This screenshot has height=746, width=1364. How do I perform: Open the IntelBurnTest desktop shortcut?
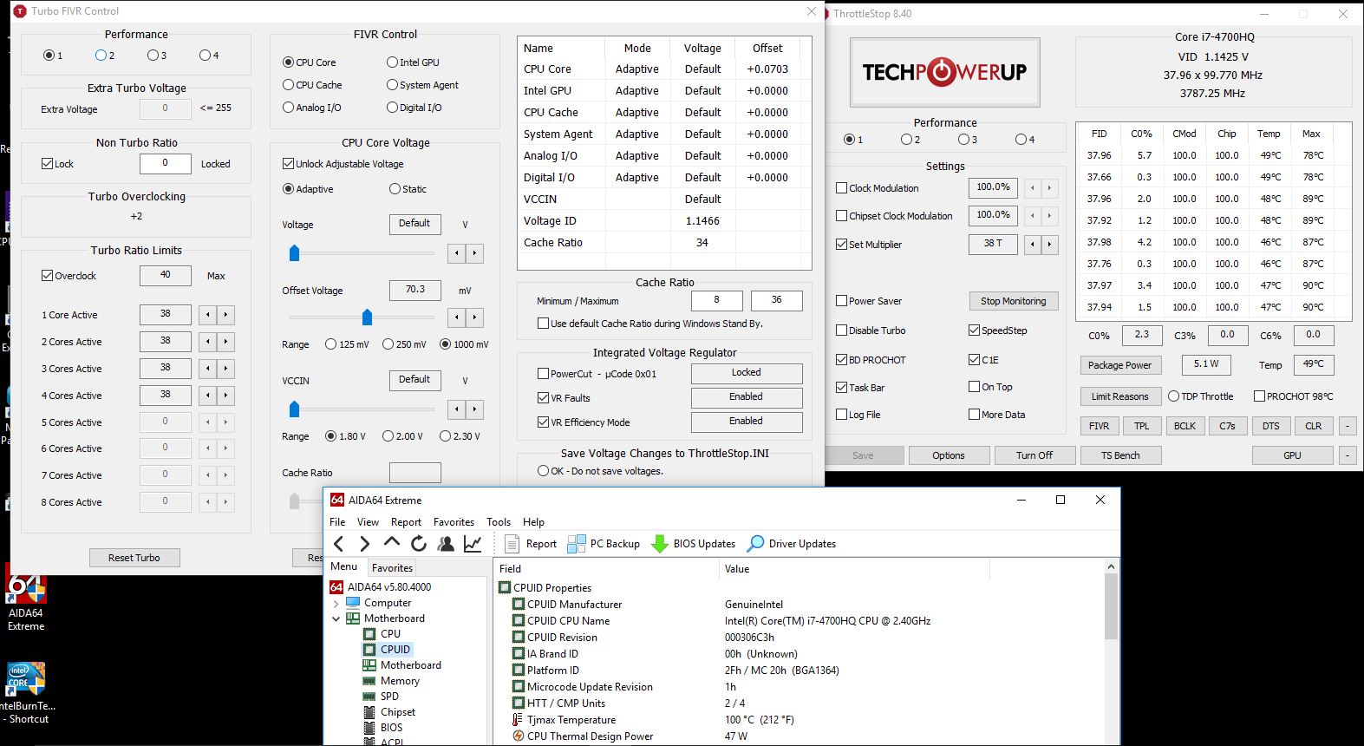pyautogui.click(x=26, y=693)
